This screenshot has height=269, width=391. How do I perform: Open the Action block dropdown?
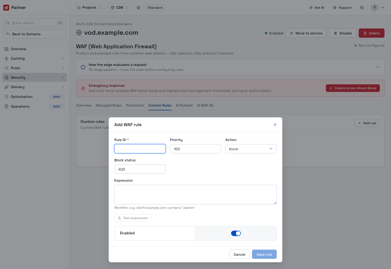click(251, 149)
